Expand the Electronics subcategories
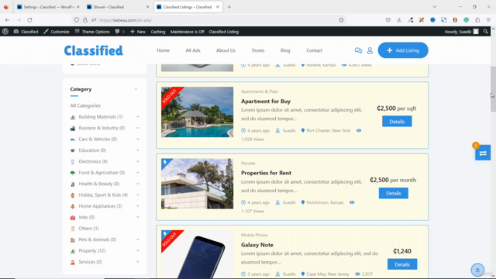The image size is (496, 279). [138, 161]
